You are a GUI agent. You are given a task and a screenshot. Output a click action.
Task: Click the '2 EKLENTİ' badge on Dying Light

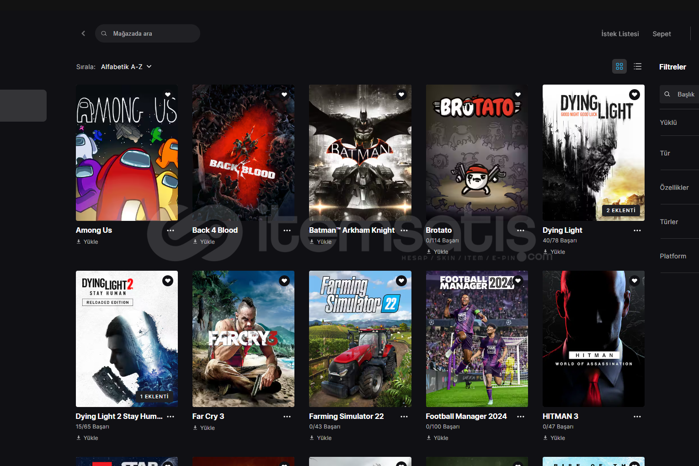tap(621, 210)
